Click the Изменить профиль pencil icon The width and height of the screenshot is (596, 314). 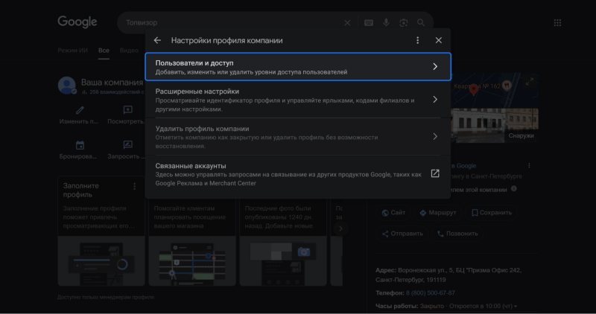[80, 110]
